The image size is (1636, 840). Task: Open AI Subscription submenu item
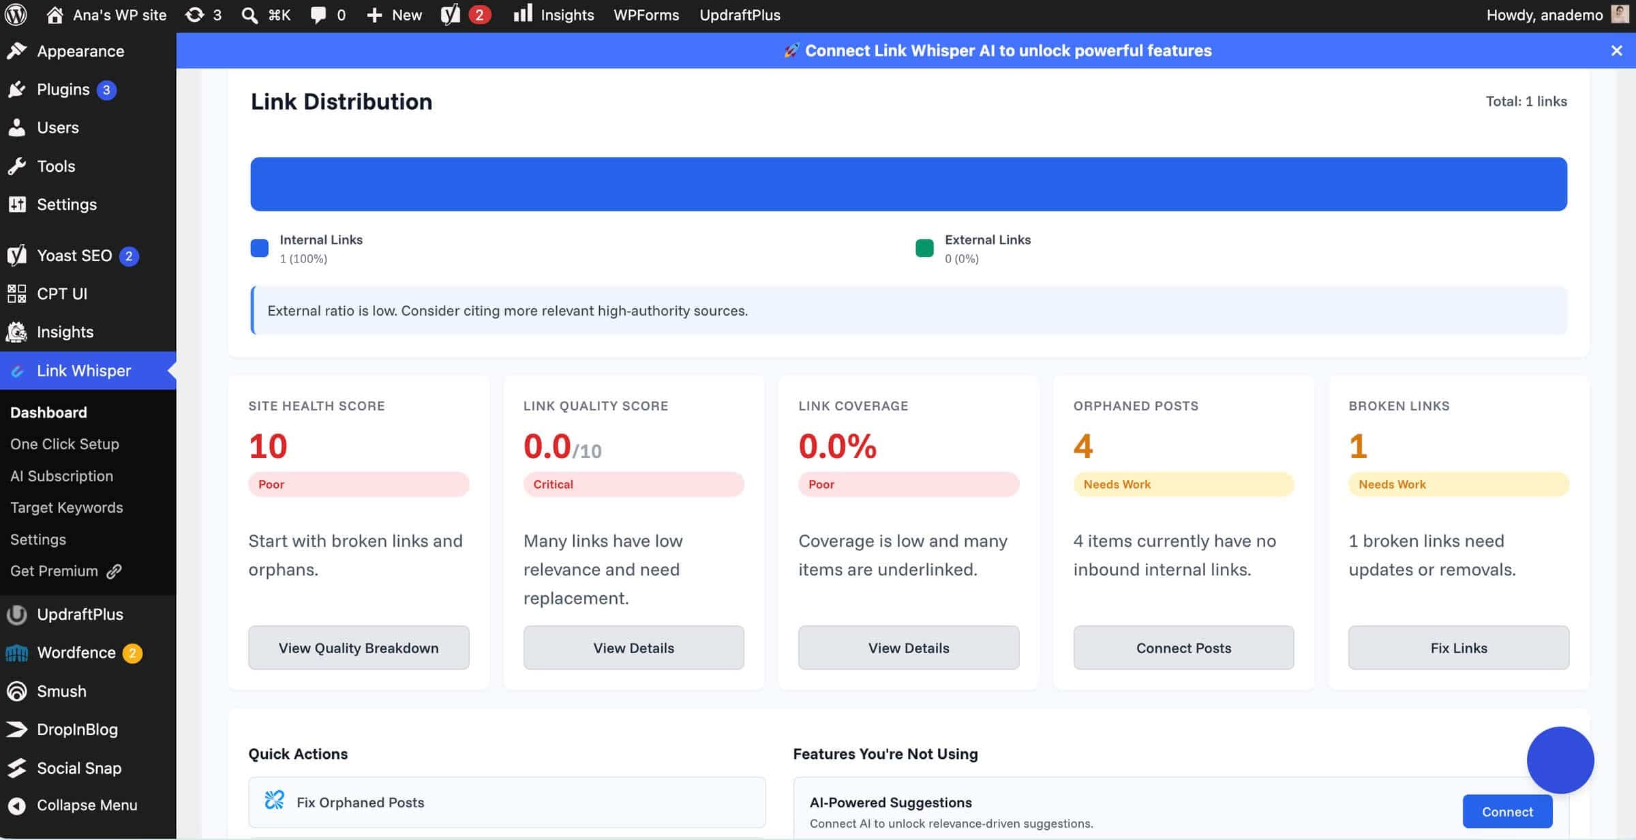pos(62,476)
